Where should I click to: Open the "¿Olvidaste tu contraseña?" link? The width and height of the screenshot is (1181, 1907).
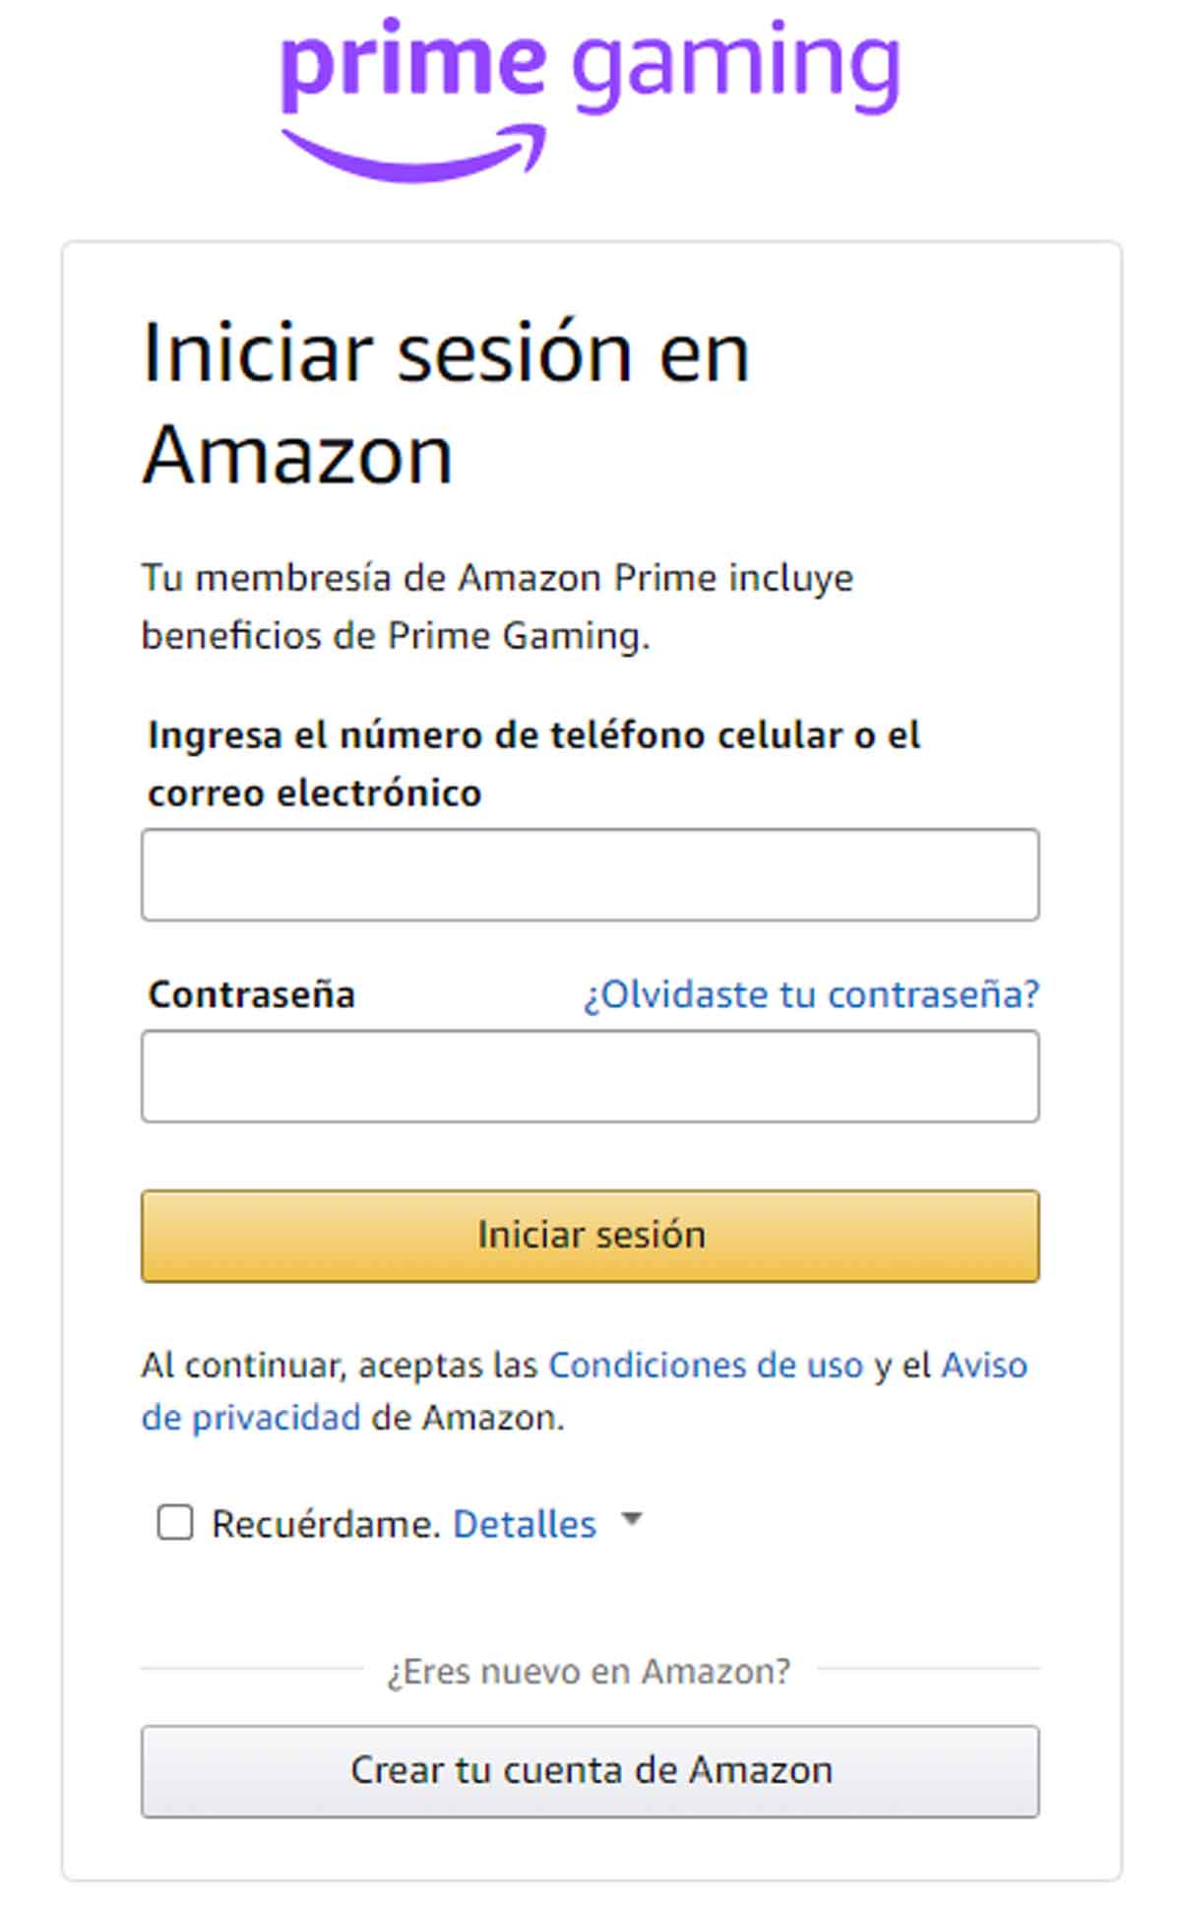[811, 994]
